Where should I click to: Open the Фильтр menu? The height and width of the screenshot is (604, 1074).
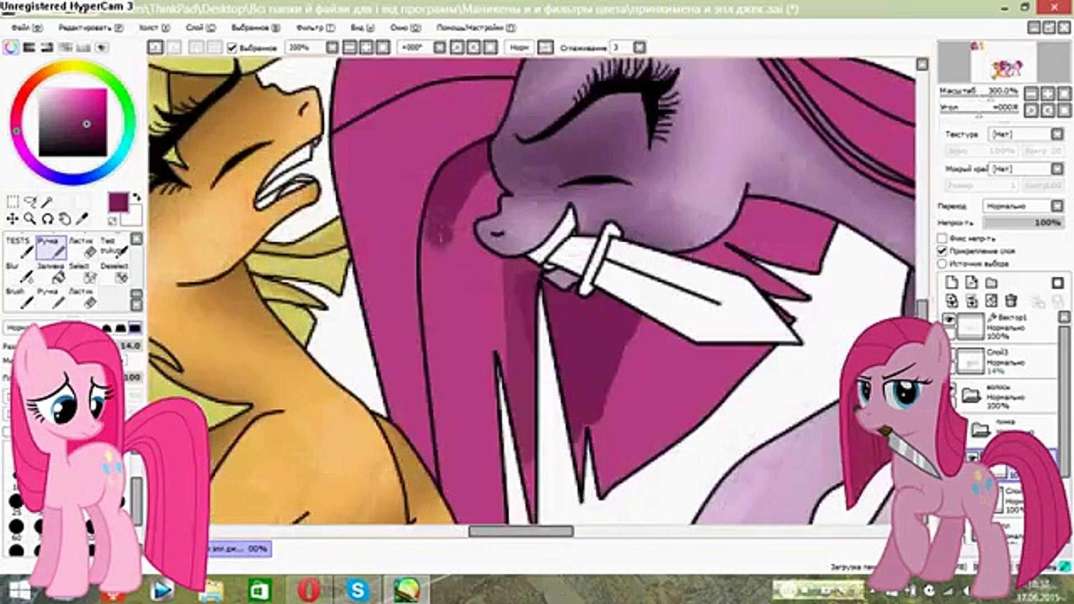coord(315,27)
